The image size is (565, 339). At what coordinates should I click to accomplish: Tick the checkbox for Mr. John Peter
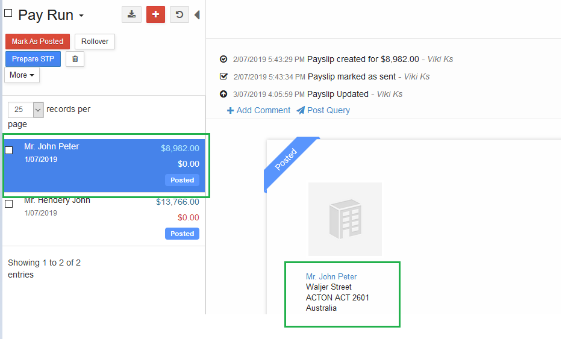click(x=9, y=150)
